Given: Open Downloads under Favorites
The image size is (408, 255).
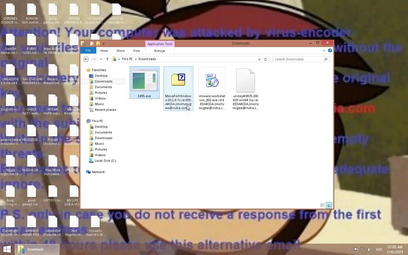Looking at the screenshot, I should (104, 81).
